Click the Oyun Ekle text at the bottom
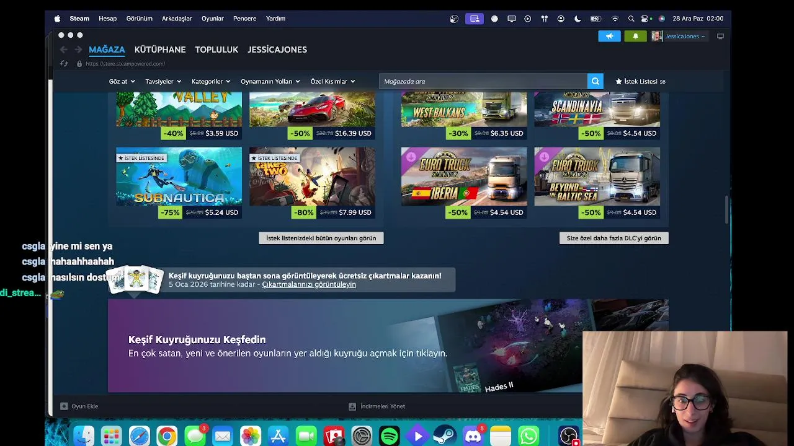This screenshot has height=446, width=794. [84, 406]
